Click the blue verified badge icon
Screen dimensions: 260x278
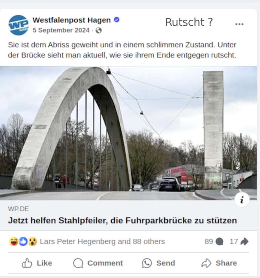point(116,20)
